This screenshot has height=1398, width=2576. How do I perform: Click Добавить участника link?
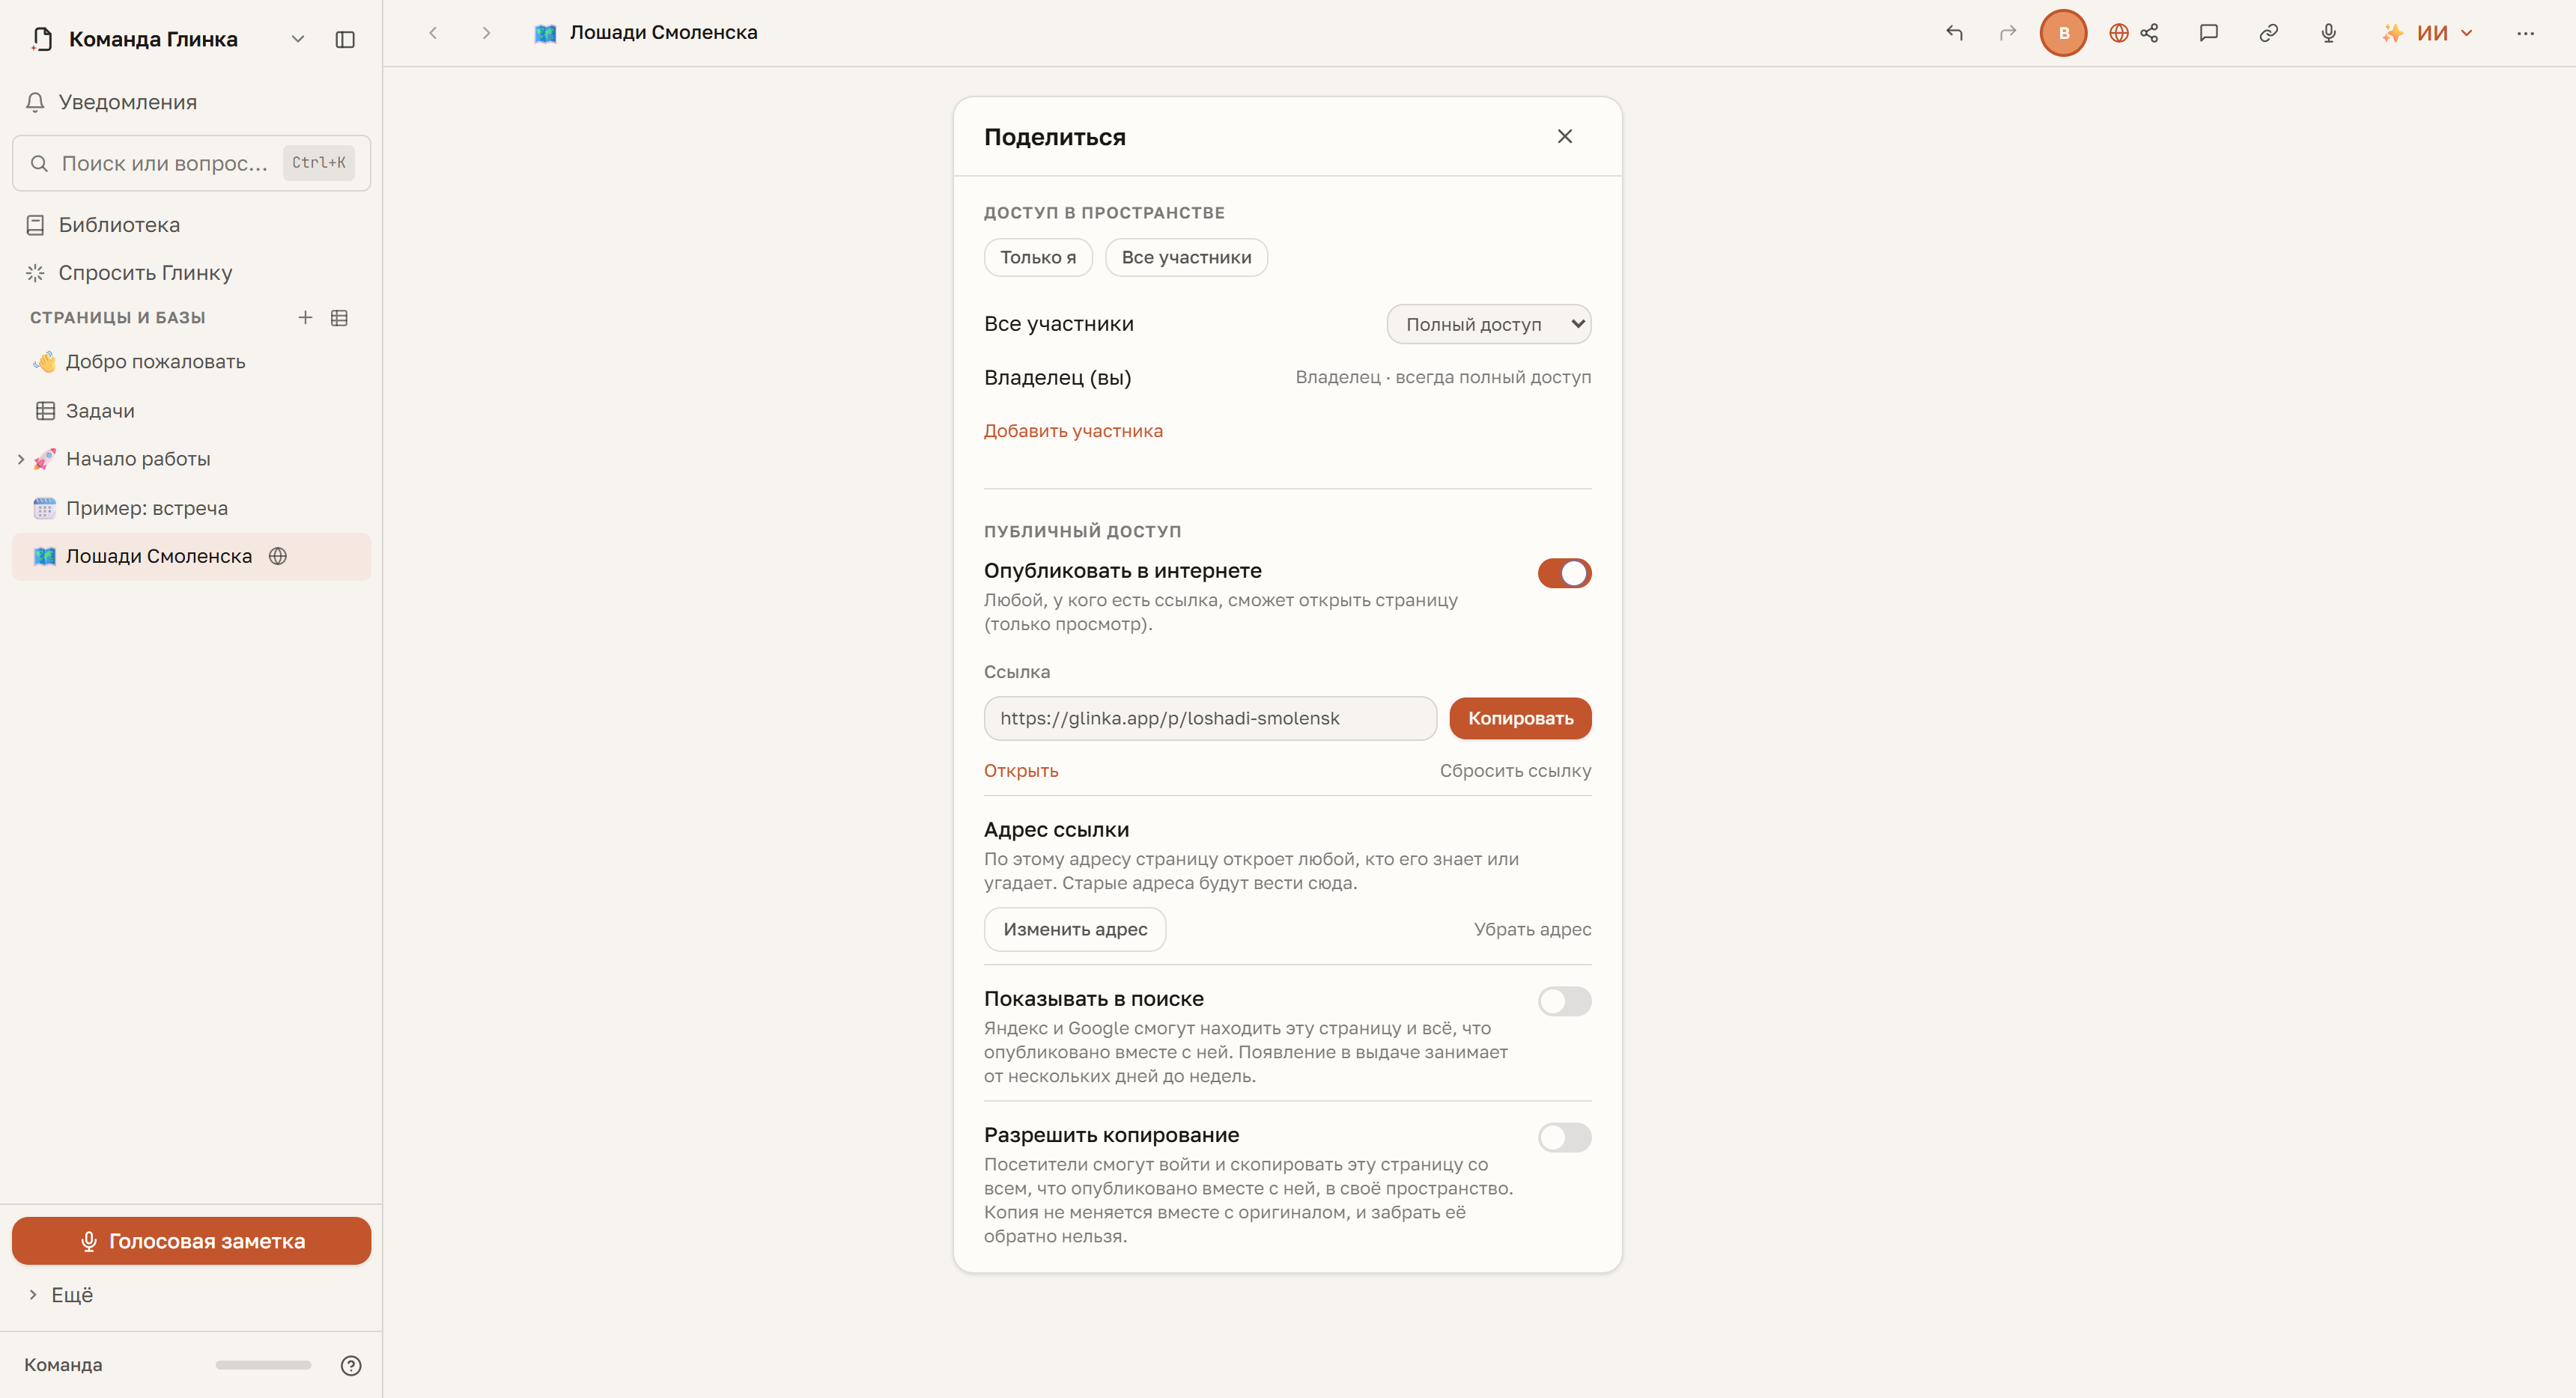1073,430
